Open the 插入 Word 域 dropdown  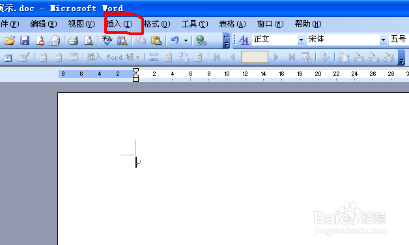[x=113, y=57]
